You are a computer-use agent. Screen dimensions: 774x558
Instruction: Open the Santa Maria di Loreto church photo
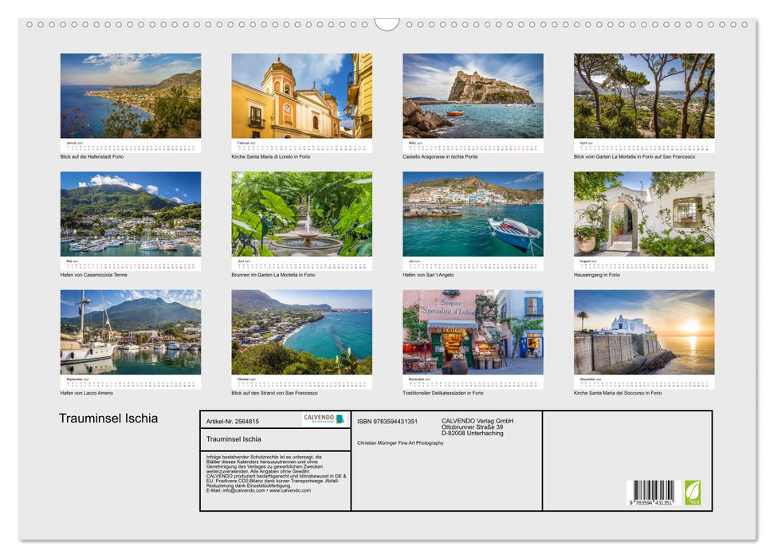pyautogui.click(x=301, y=96)
